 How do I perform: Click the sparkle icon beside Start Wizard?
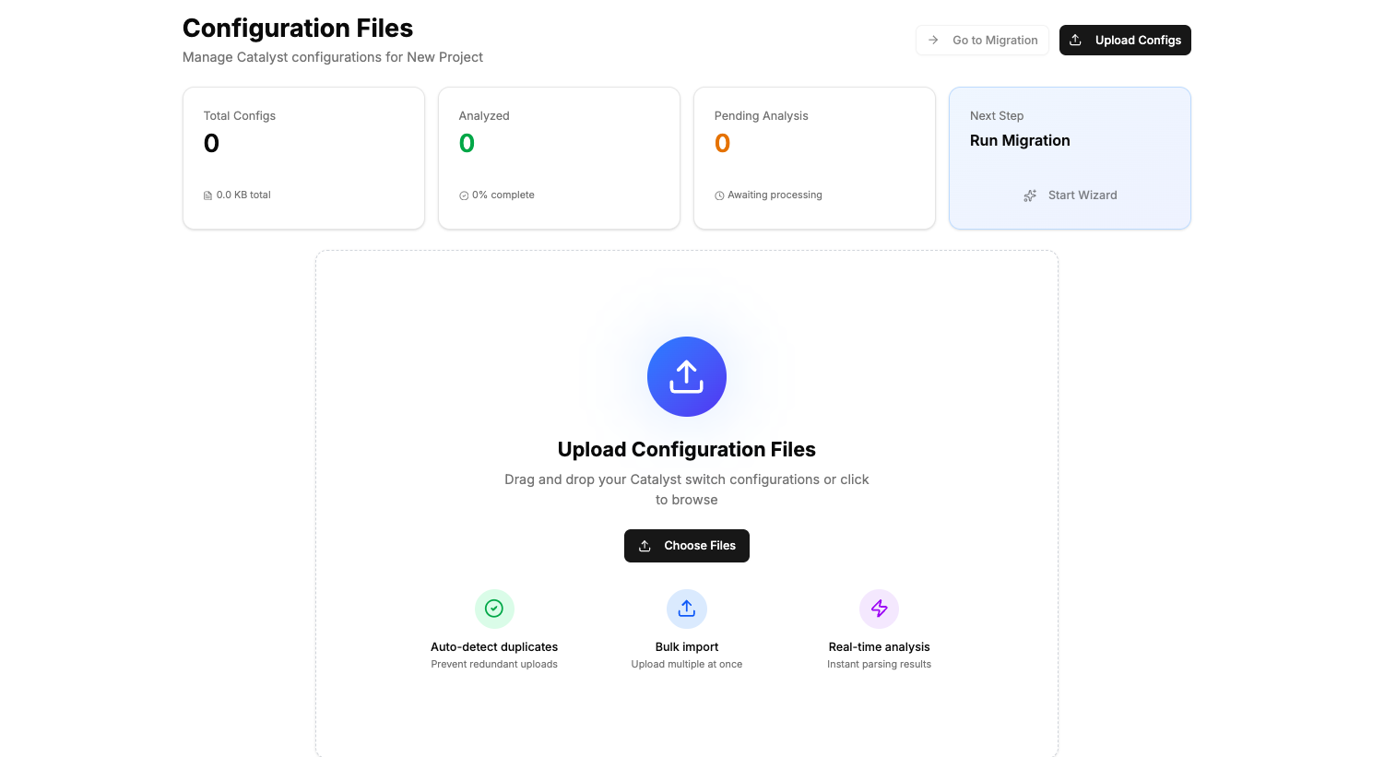pos(1030,195)
